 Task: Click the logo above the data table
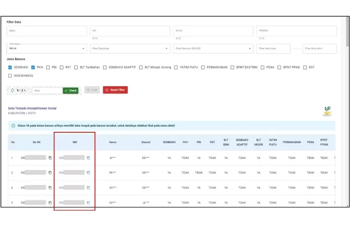327,111
